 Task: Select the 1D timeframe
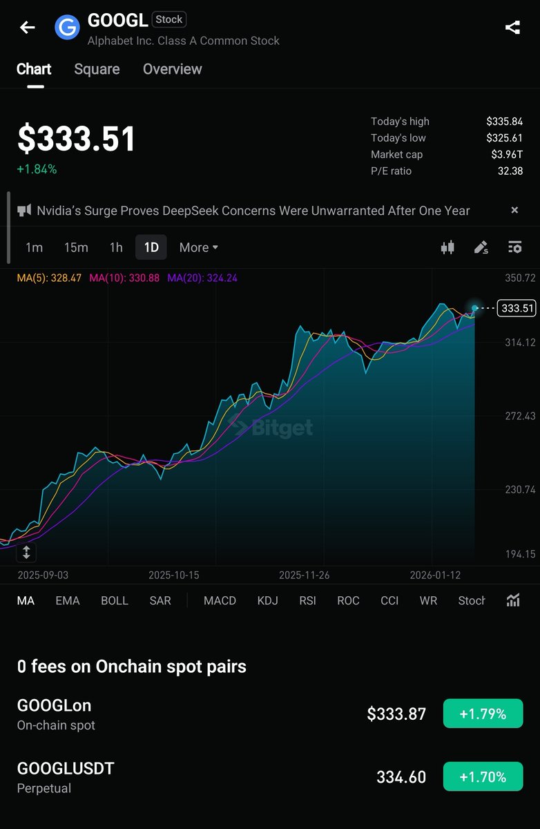pos(151,247)
